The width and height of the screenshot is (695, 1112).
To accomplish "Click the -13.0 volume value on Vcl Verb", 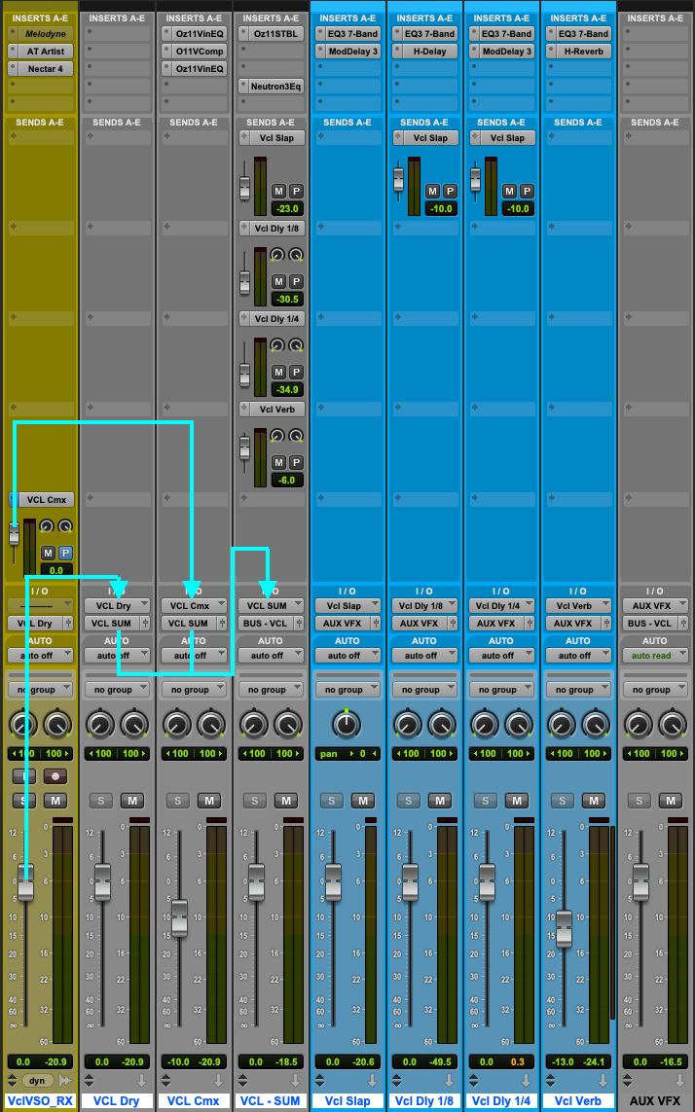I will 562,1061.
